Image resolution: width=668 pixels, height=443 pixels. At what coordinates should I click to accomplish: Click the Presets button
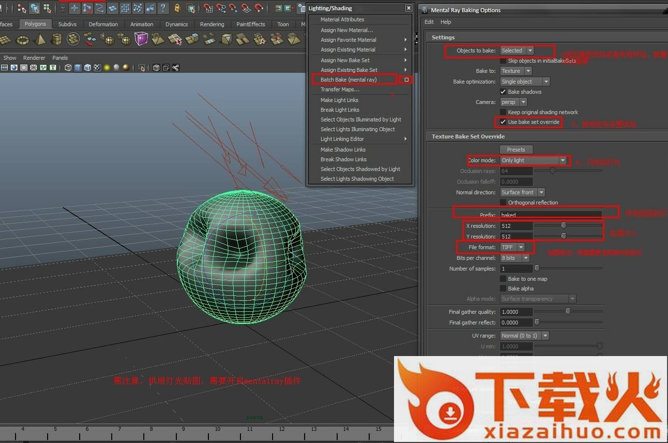coord(516,150)
